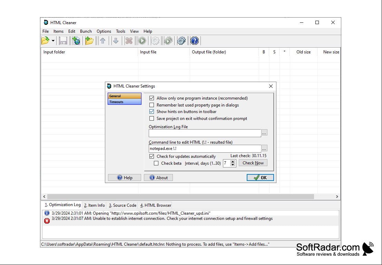Click the Input file column header

tap(164, 52)
